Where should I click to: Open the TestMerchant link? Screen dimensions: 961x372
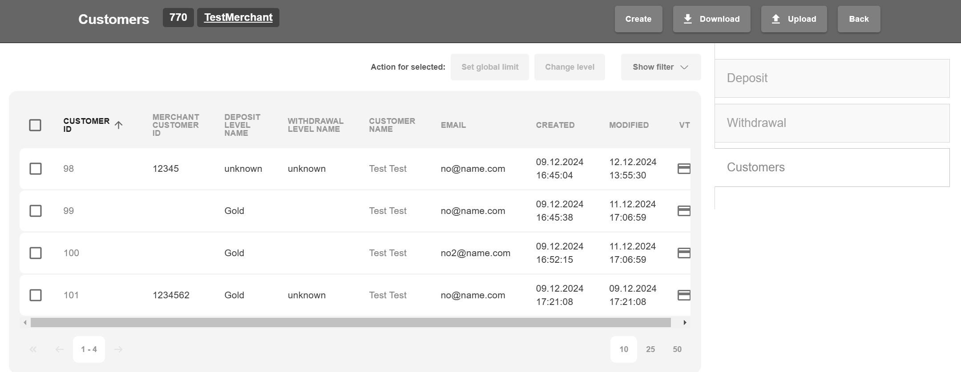(238, 17)
